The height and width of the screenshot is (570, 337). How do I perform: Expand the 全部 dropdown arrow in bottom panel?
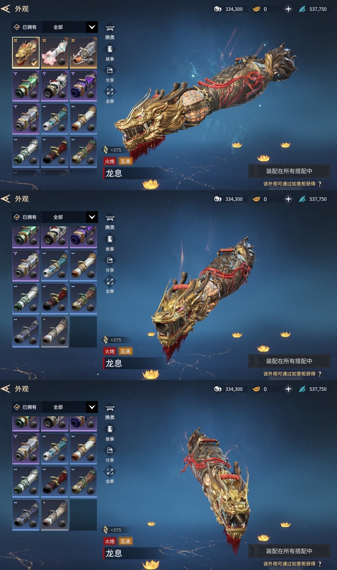click(92, 407)
